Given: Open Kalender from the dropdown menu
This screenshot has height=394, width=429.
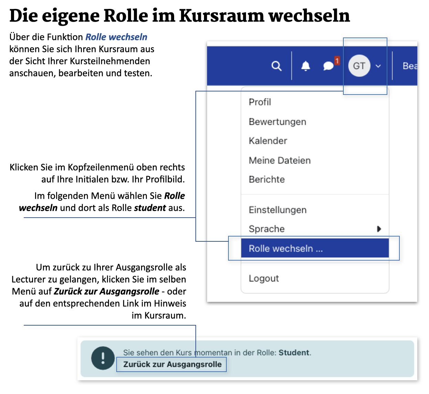Looking at the screenshot, I should (x=268, y=141).
